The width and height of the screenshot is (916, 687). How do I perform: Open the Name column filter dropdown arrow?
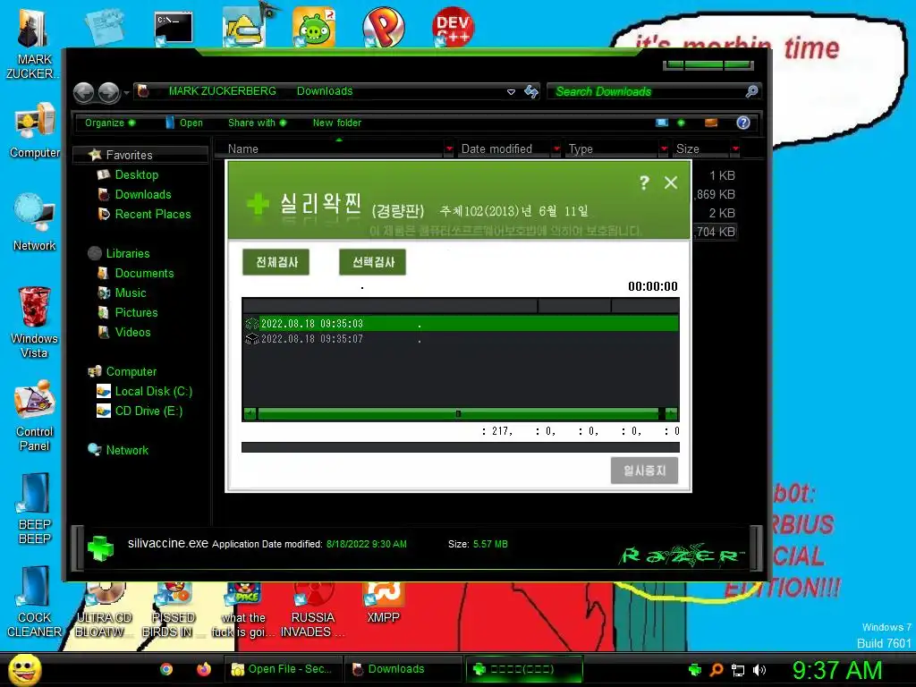click(449, 149)
